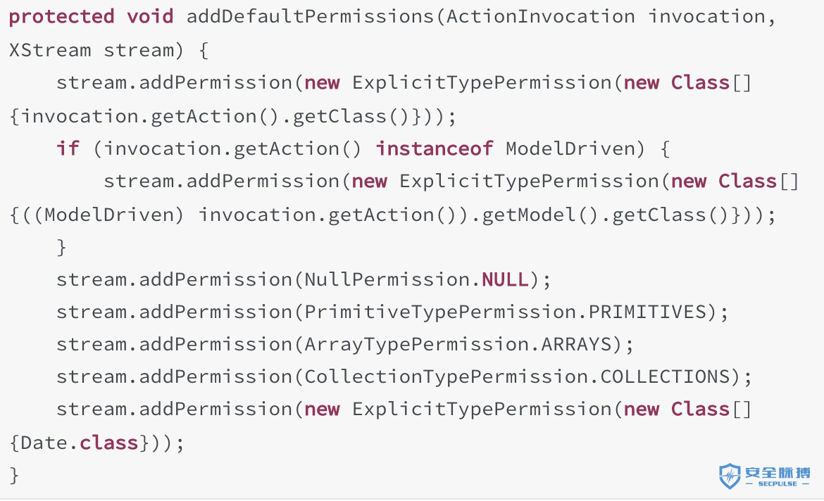Click CollectionTypePermission.COLLECTIONS text

517,377
